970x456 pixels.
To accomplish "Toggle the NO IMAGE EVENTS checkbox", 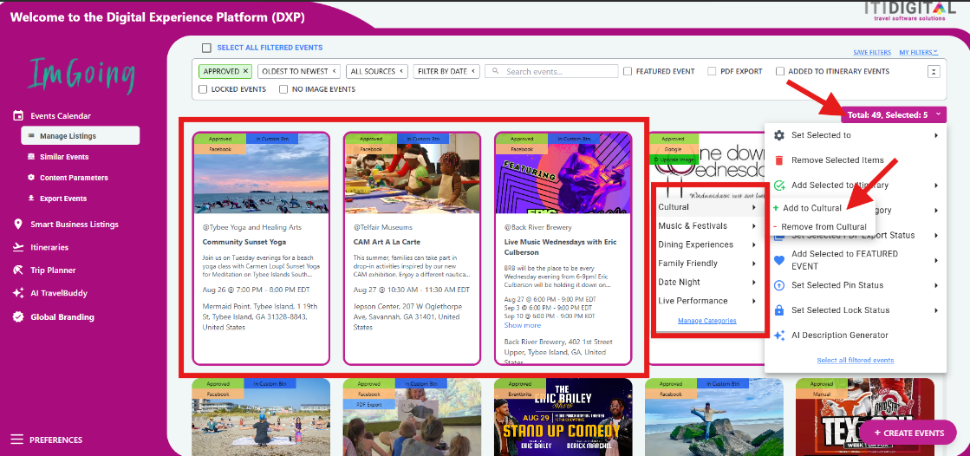I will [283, 89].
